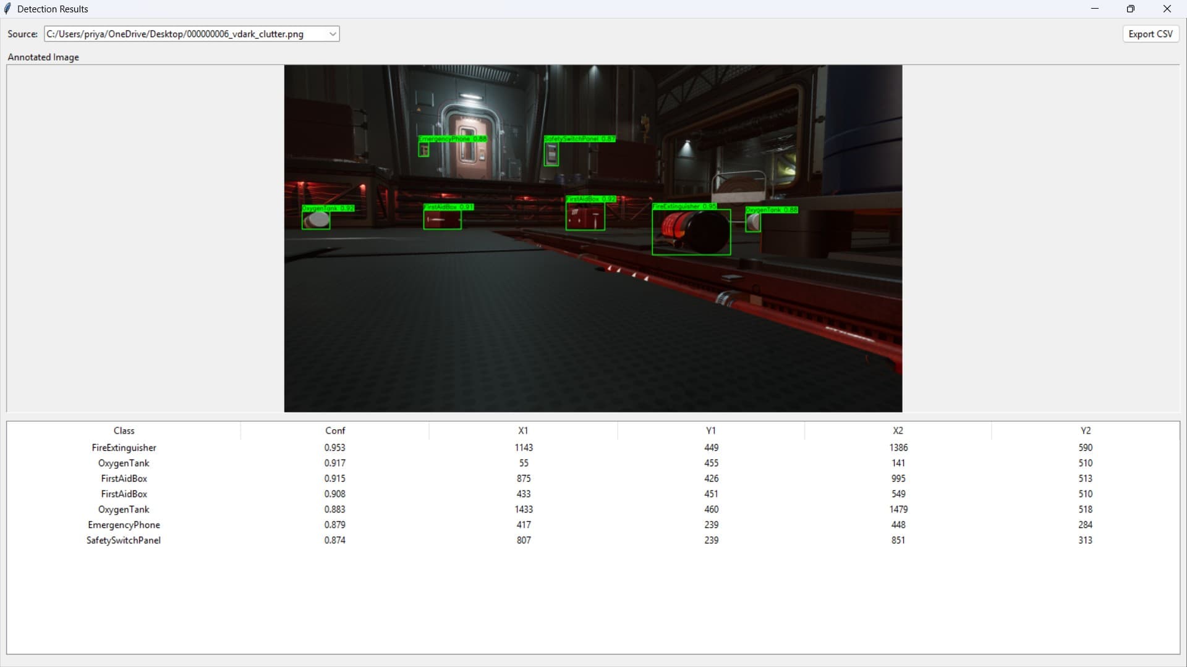
Task: Click the EmergencyPhone green box on image
Action: tap(423, 150)
